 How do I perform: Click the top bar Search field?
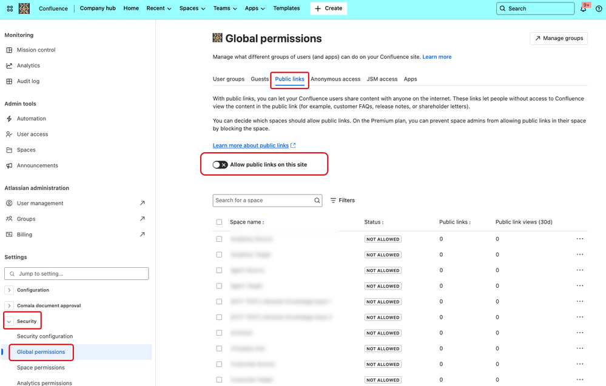click(535, 8)
